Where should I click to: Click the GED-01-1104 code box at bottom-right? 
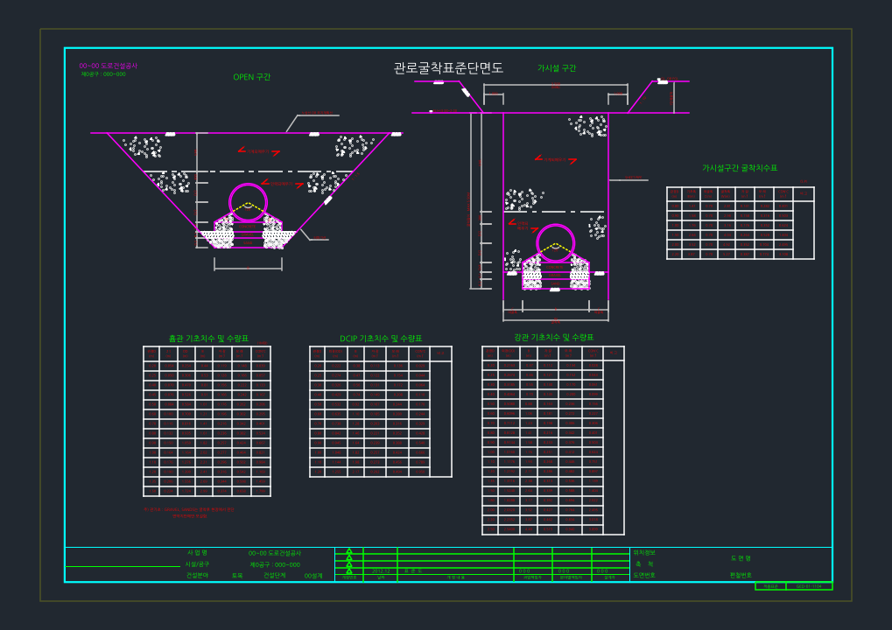[808, 586]
